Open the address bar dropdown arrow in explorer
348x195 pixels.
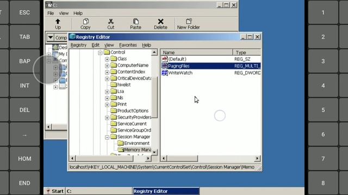click(51, 37)
